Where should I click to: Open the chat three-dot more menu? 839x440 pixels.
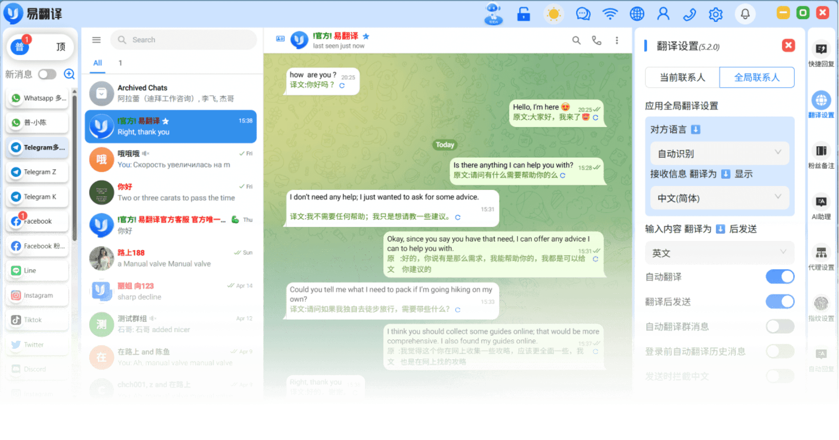pos(617,40)
